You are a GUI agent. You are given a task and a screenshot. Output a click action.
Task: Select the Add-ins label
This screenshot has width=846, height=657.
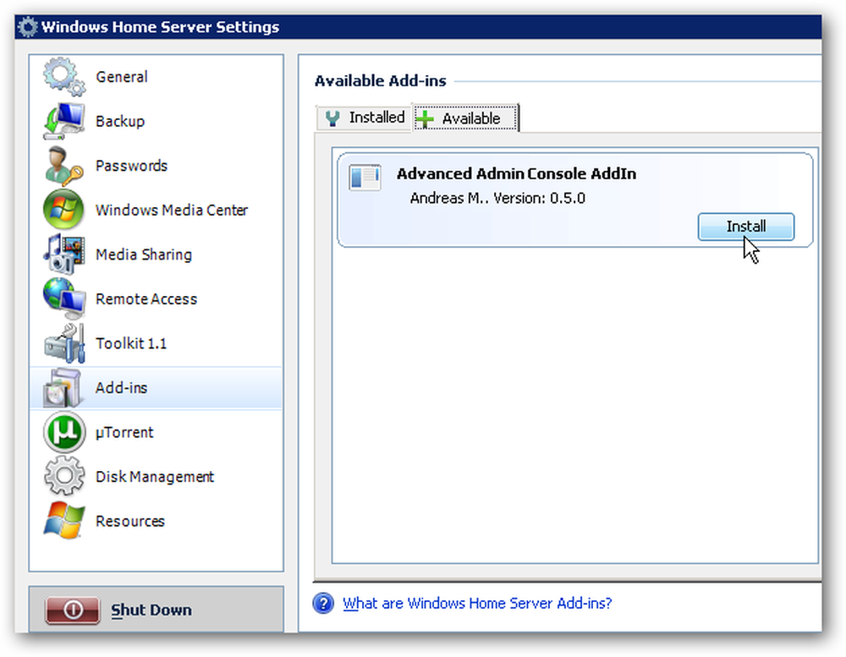(x=121, y=388)
